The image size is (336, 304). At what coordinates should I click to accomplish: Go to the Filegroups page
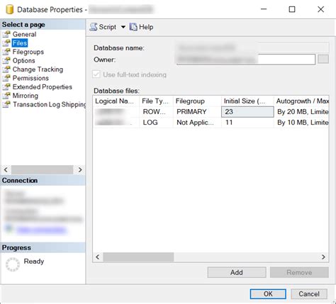tap(28, 52)
